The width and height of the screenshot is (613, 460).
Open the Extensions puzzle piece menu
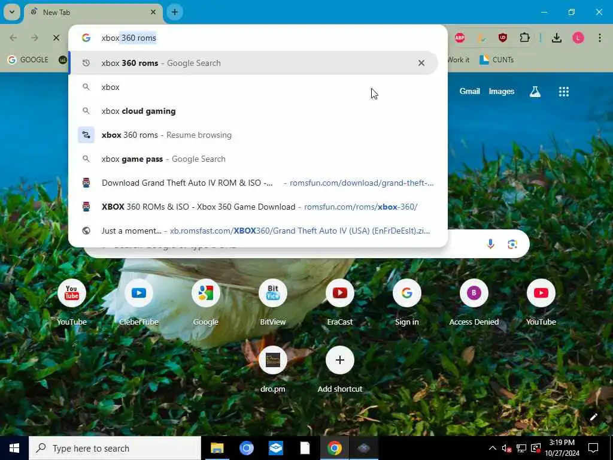click(x=524, y=38)
